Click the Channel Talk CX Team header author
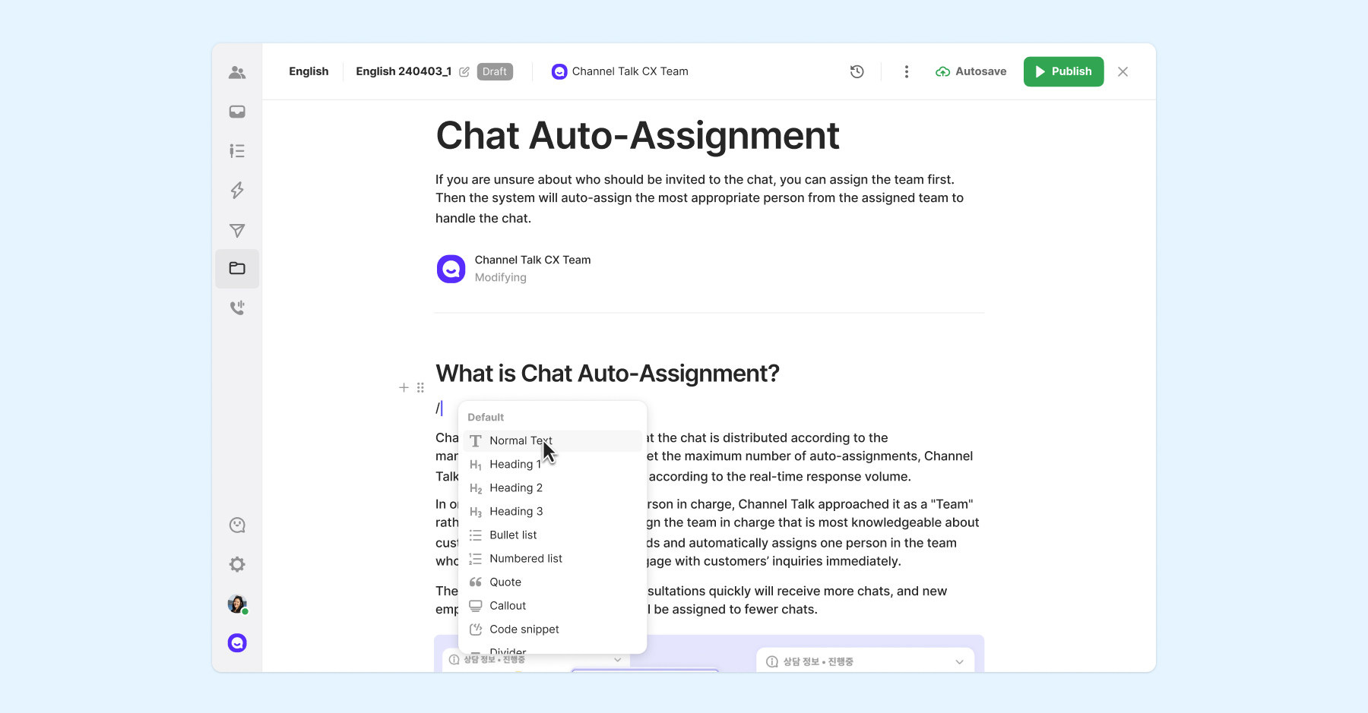 tap(620, 71)
